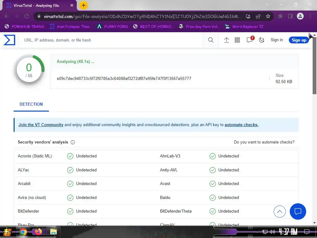The height and width of the screenshot is (238, 317).
Task: Select the DETECTION tab
Action: 31,104
